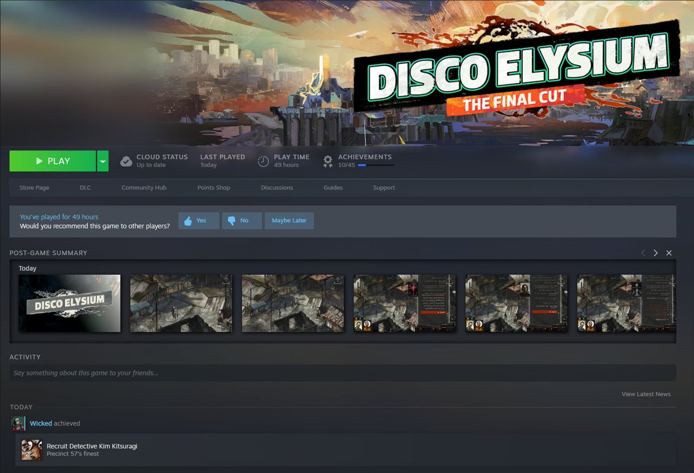
Task: Click the activity field to say something to friends
Action: 342,373
